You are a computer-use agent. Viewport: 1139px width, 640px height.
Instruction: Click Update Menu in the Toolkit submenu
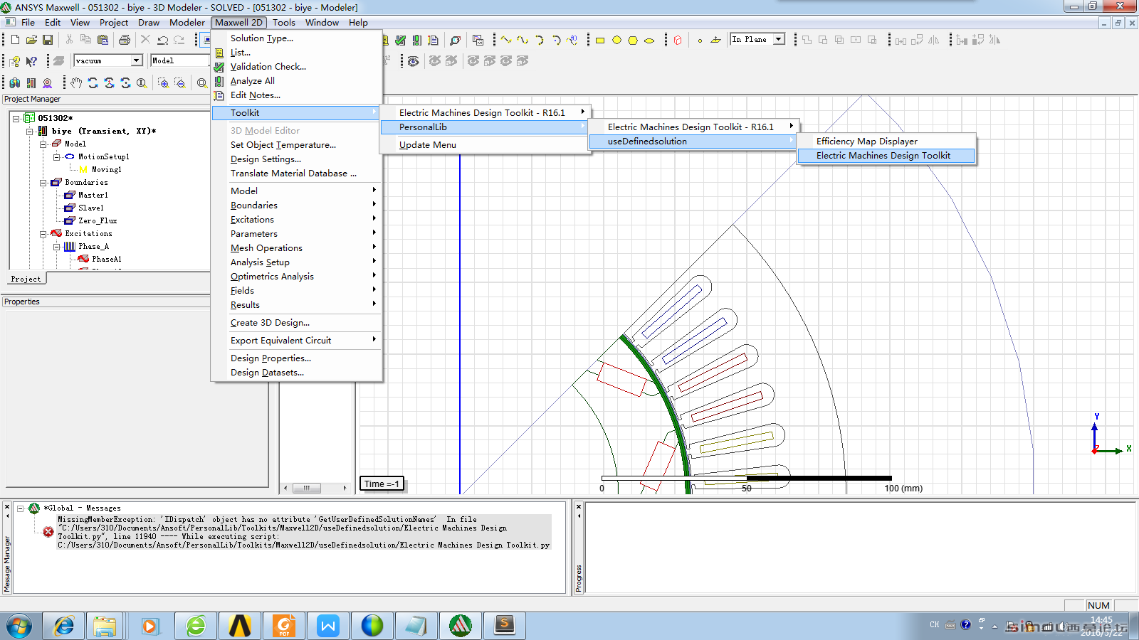(x=485, y=145)
